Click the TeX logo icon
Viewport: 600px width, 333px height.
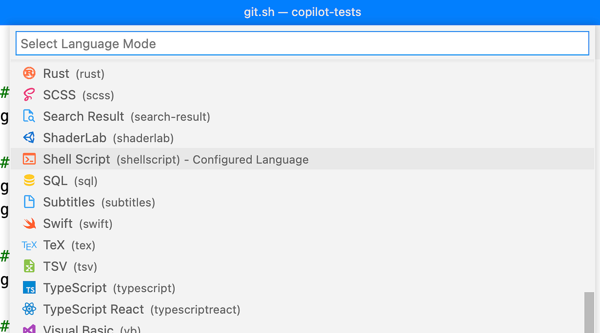[28, 245]
